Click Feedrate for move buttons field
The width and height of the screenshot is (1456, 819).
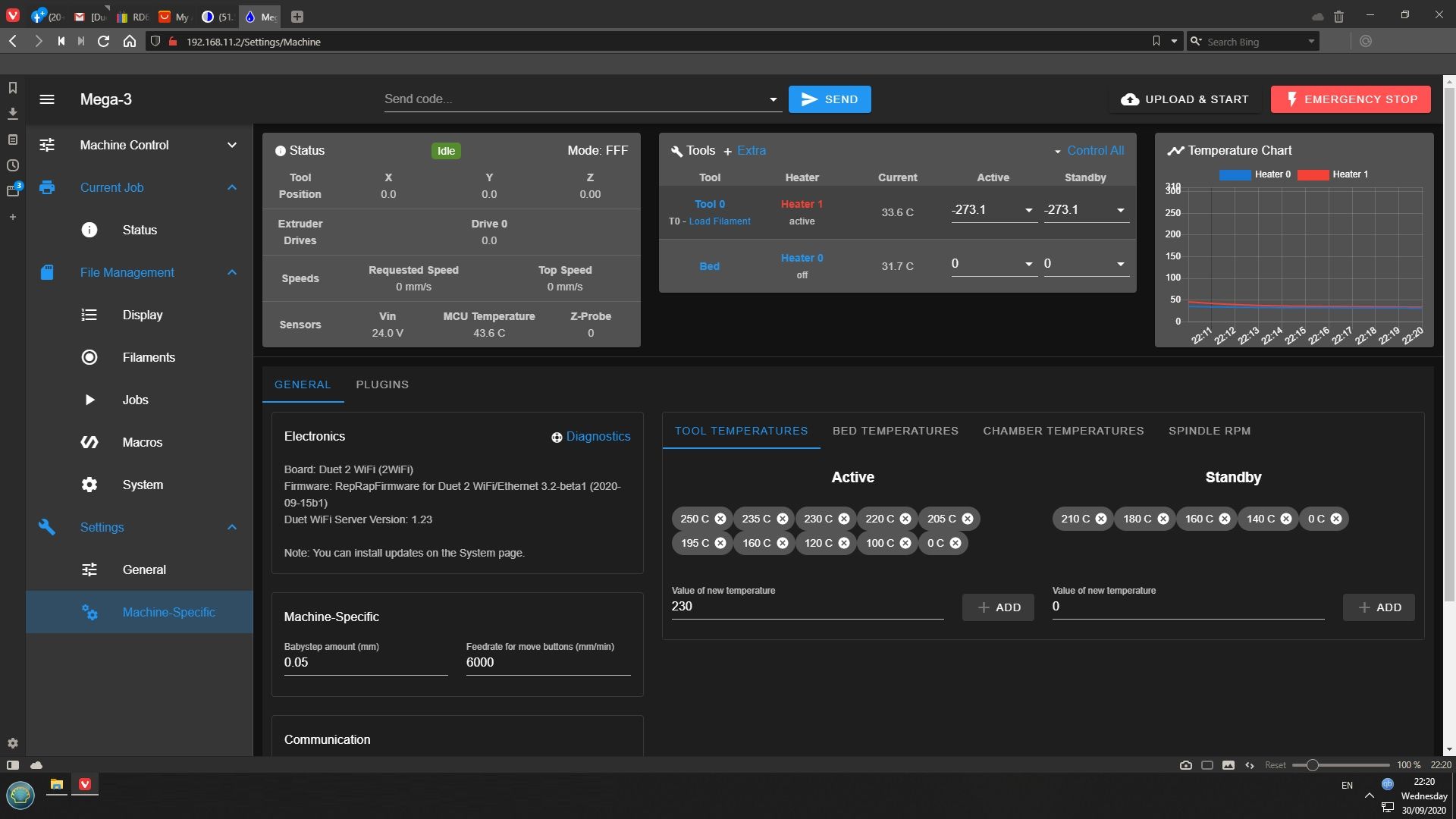(548, 663)
